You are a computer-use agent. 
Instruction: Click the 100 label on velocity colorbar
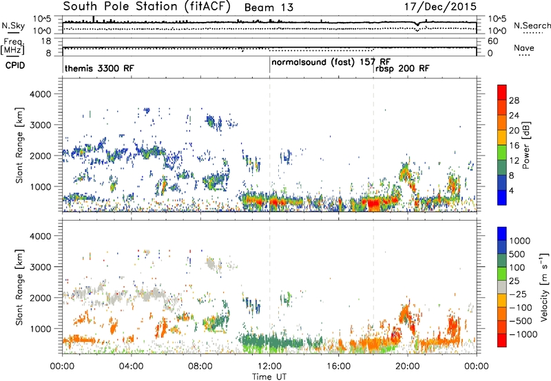[516, 268]
